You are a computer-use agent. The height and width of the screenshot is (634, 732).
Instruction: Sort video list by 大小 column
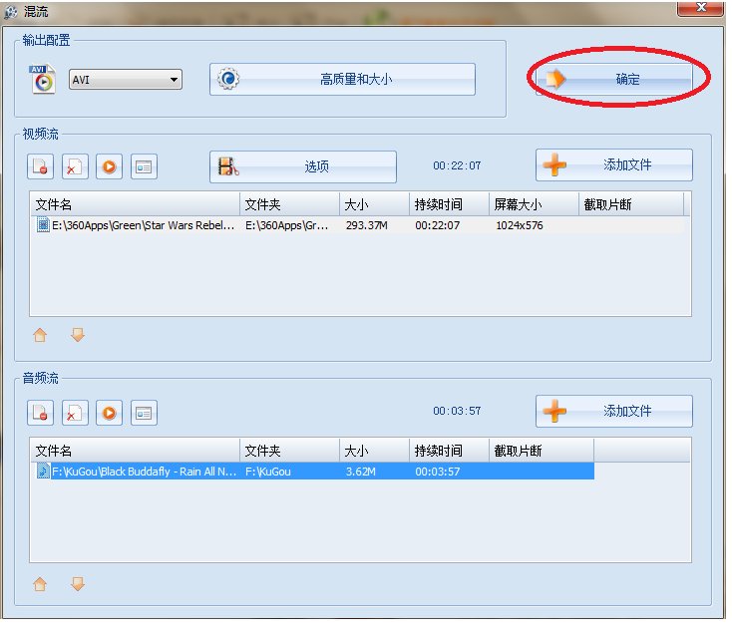[x=374, y=204]
